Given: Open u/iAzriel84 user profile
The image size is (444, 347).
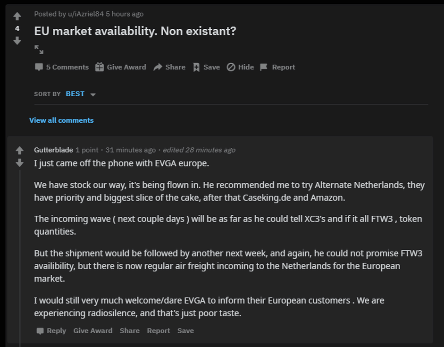Looking at the screenshot, I should 86,14.
